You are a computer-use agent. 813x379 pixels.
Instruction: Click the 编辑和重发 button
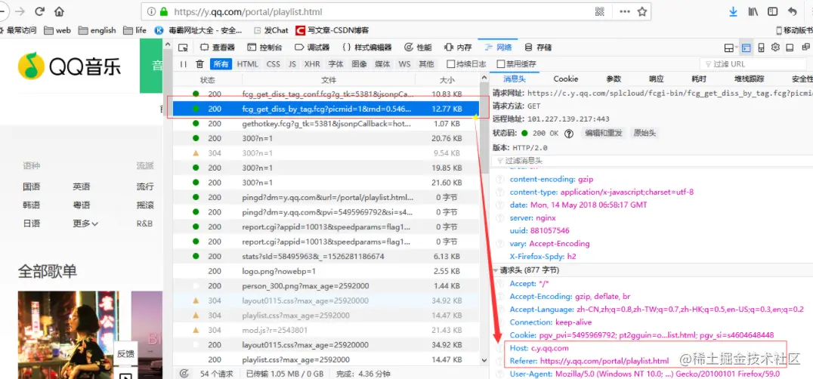point(604,133)
